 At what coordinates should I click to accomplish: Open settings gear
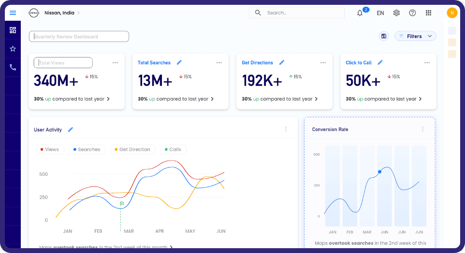pyautogui.click(x=396, y=13)
